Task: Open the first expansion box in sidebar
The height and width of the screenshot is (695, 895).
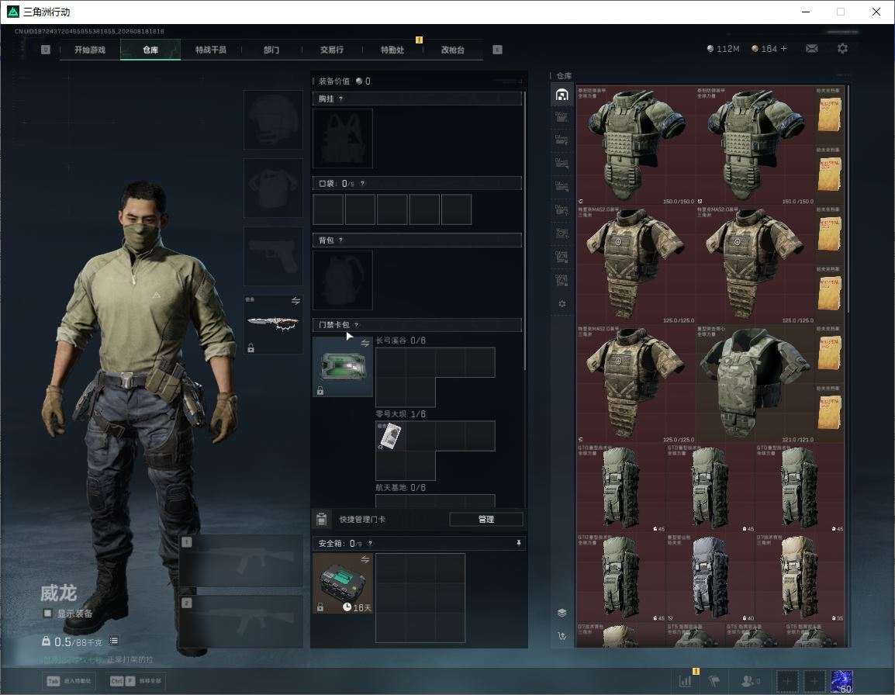Action: [562, 118]
